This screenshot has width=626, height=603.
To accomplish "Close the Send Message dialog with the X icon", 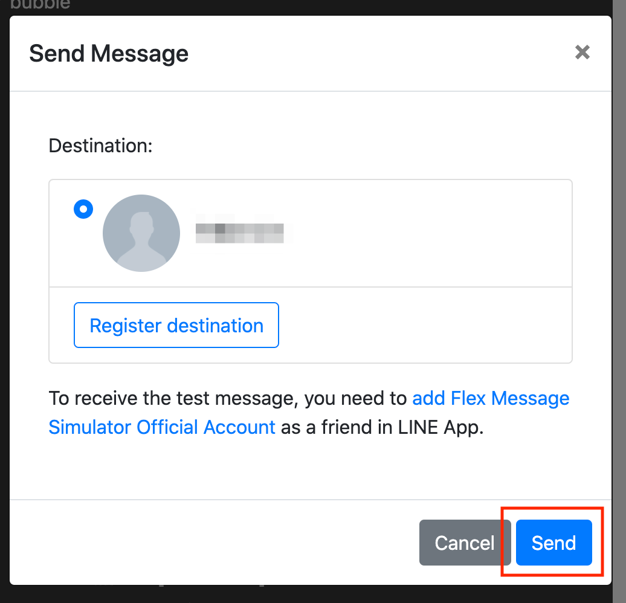I will click(x=582, y=53).
